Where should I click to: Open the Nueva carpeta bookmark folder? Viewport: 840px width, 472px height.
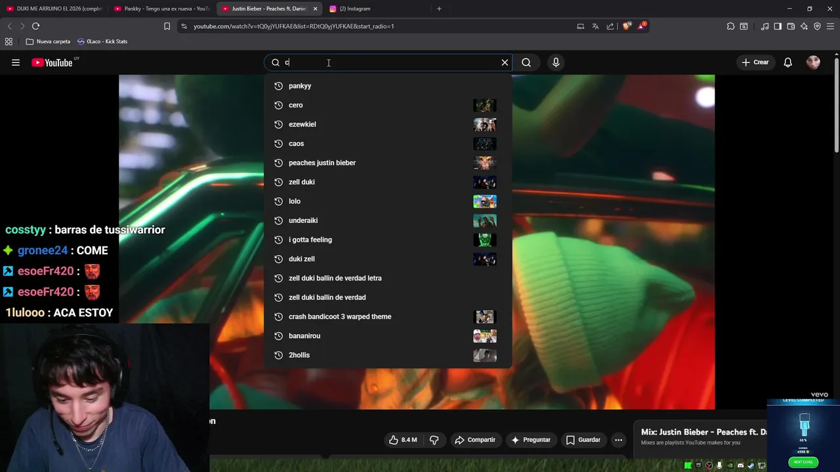(48, 41)
